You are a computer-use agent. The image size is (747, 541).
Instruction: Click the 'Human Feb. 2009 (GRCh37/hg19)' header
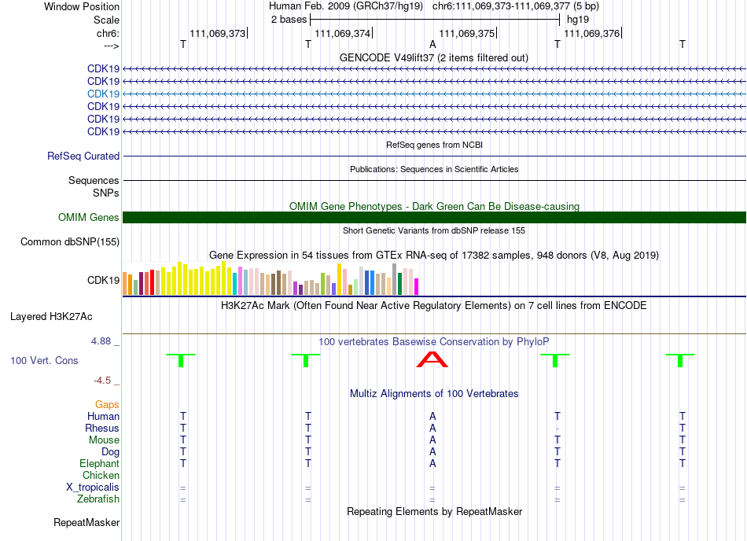(x=346, y=6)
